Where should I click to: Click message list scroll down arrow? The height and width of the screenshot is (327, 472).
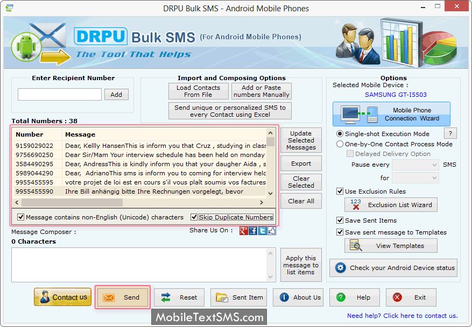(270, 194)
